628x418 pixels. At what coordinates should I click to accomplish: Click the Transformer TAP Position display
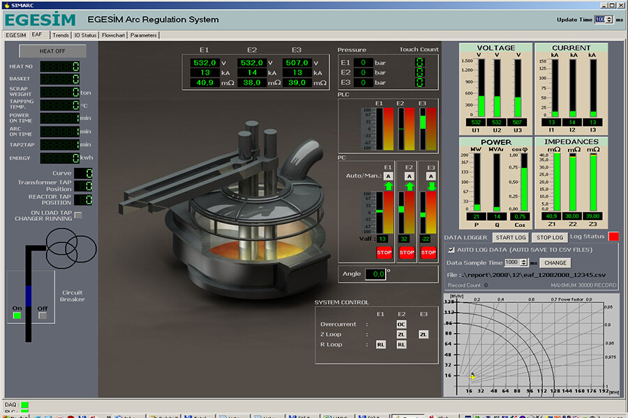pyautogui.click(x=84, y=186)
